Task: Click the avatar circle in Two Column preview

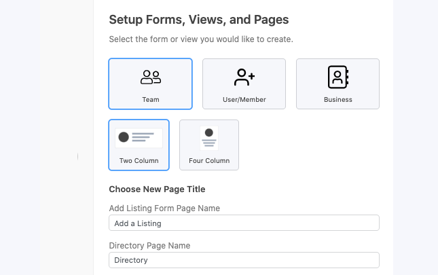Action: 124,137
